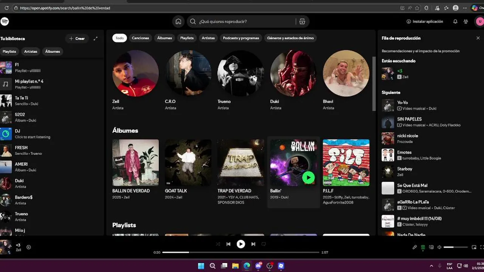Screen dimensions: 484x272
Task: Toggle the green queue icon in player bar
Action: point(423,247)
